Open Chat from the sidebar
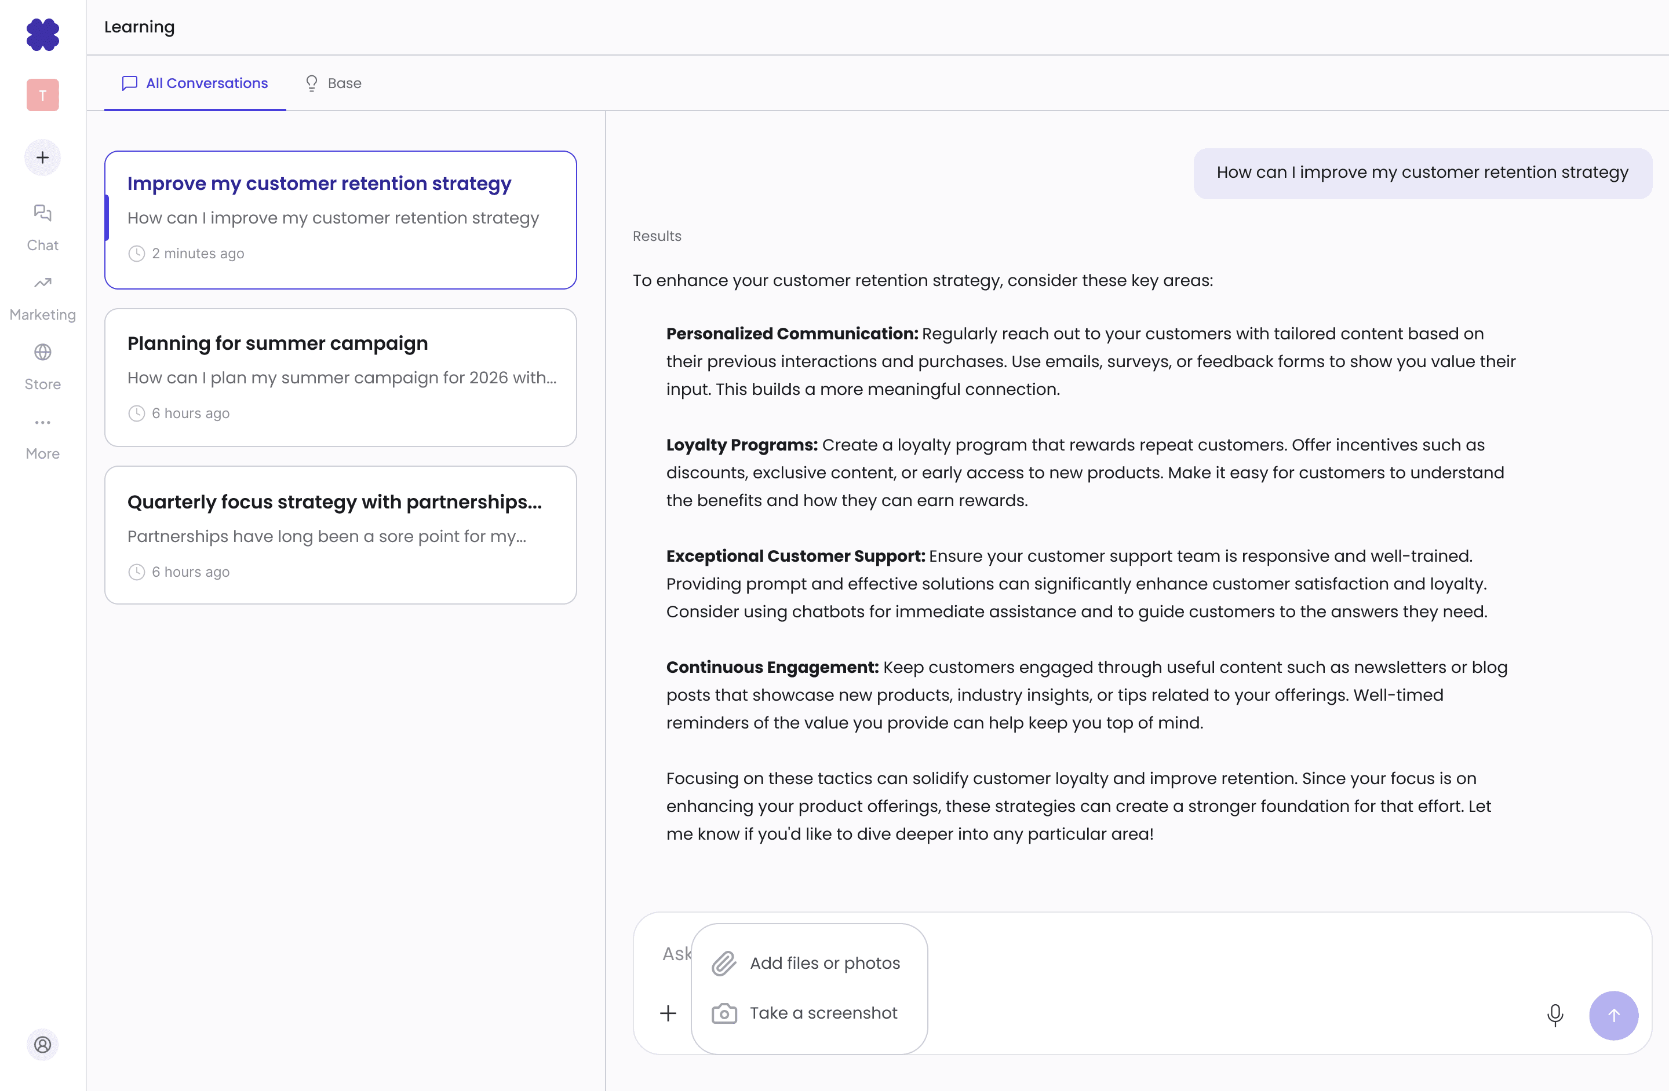 click(43, 227)
